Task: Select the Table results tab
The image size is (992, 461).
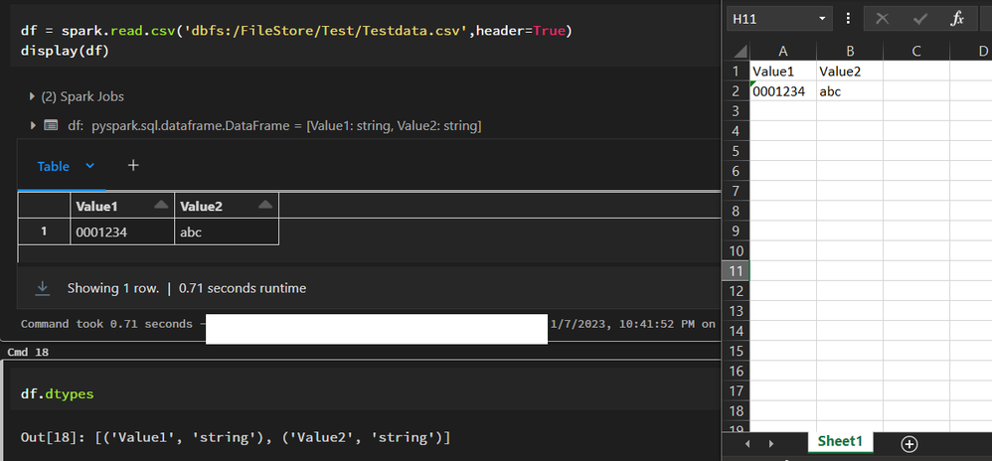Action: (x=54, y=166)
